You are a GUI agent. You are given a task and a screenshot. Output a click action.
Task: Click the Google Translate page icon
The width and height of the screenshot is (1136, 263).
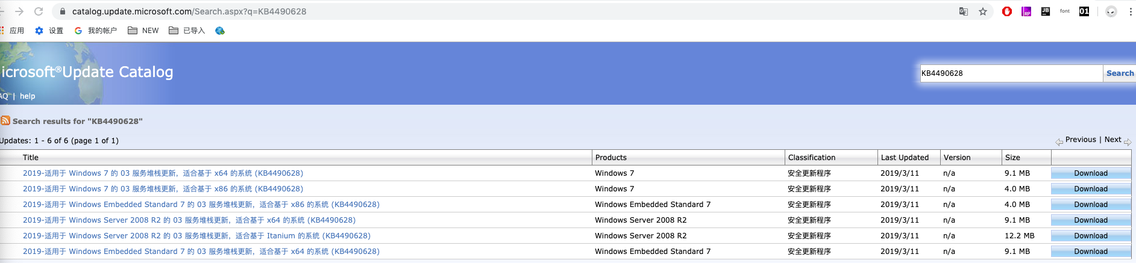[964, 11]
